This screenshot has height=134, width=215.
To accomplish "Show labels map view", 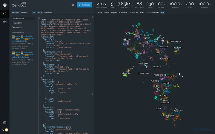I will 142,13.
